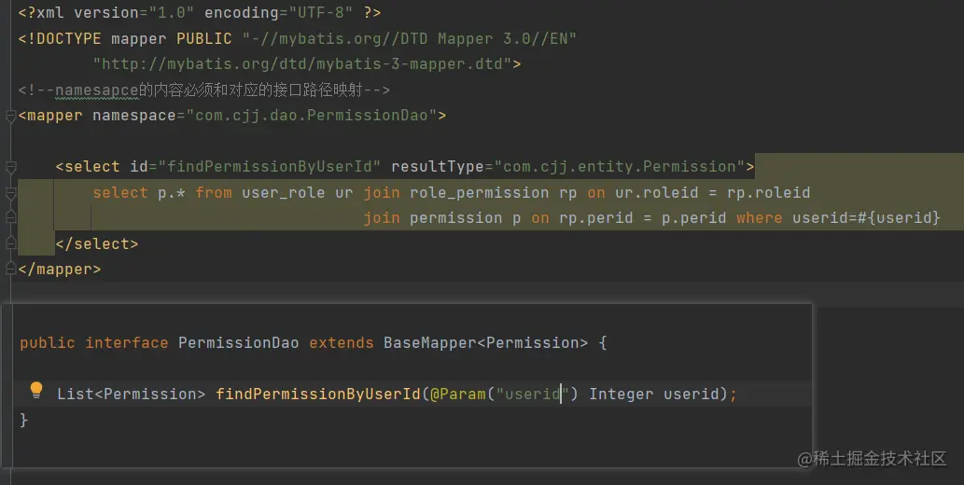The width and height of the screenshot is (964, 485).
Task: Click ur.roleid in the join condition
Action: (657, 193)
